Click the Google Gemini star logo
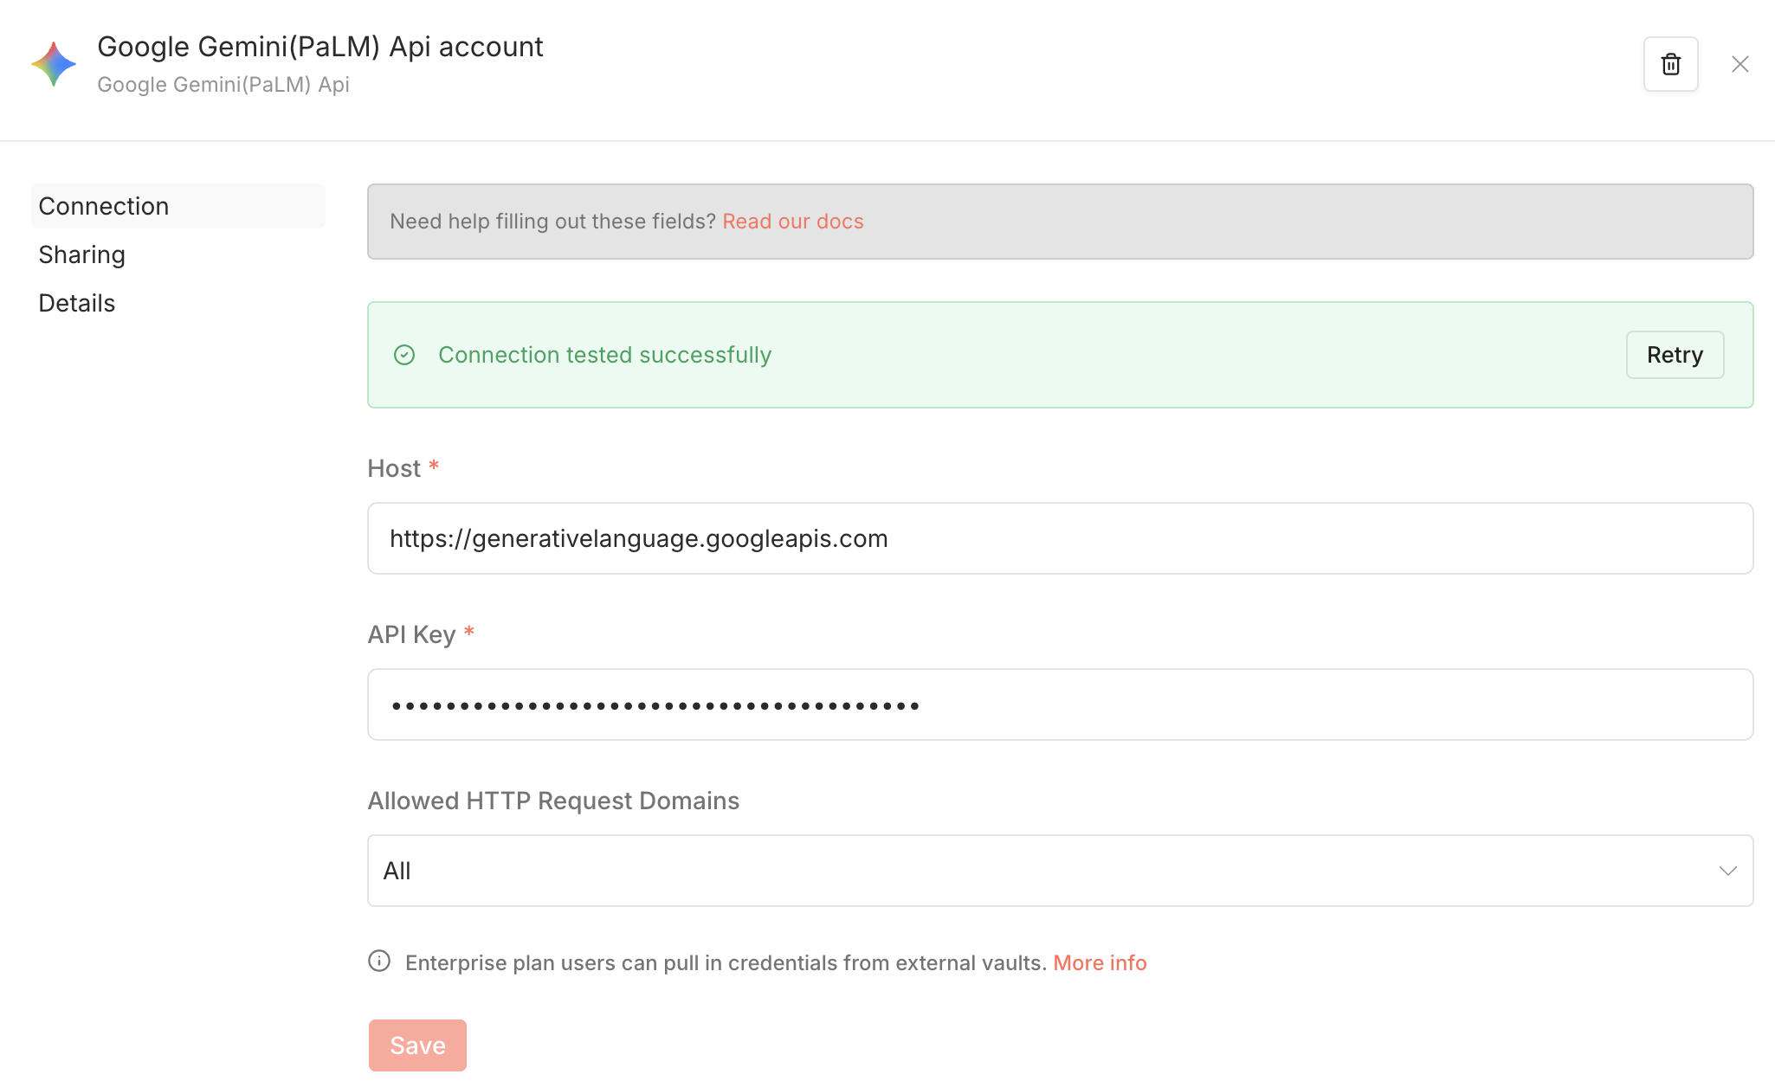 pos(54,64)
